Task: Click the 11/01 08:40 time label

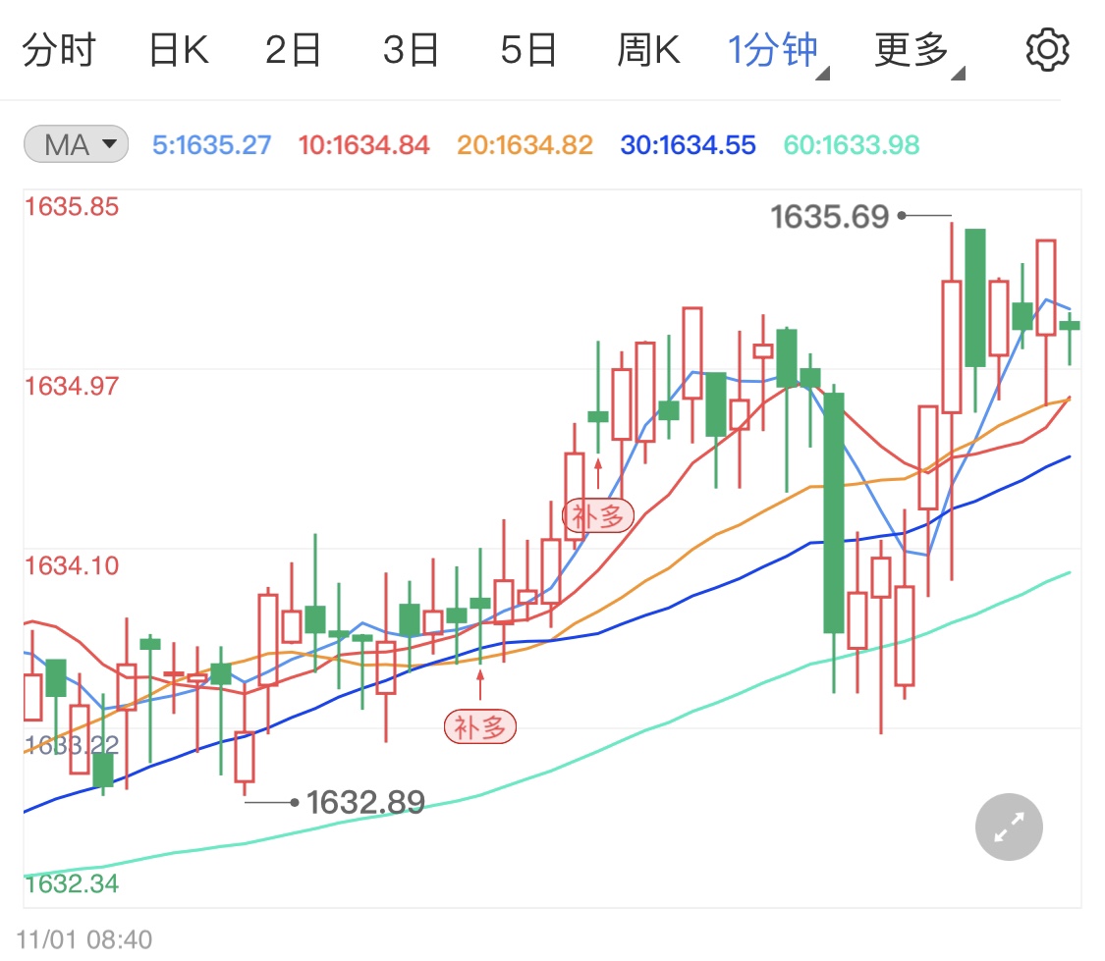Action: pos(83,939)
